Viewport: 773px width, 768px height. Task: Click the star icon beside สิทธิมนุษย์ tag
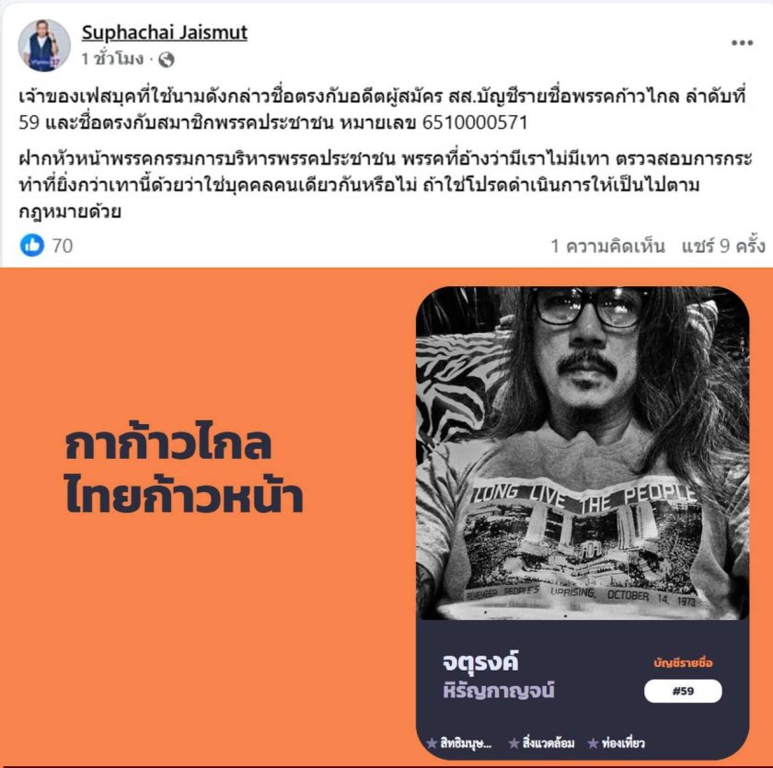coord(432,742)
